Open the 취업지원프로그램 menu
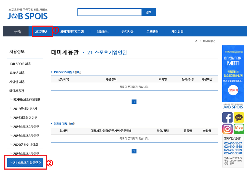 72,32
